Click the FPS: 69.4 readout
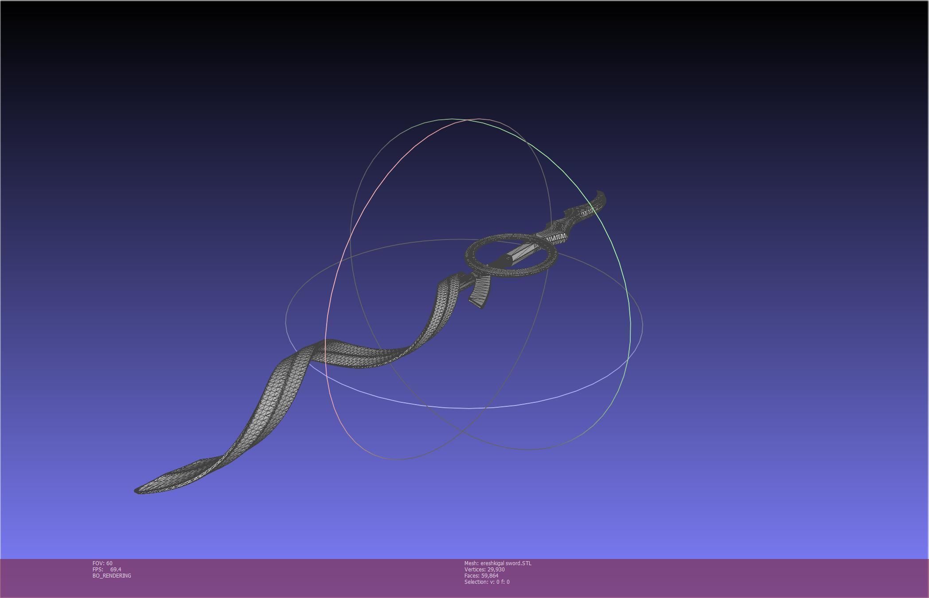The image size is (929, 598). pyautogui.click(x=107, y=570)
